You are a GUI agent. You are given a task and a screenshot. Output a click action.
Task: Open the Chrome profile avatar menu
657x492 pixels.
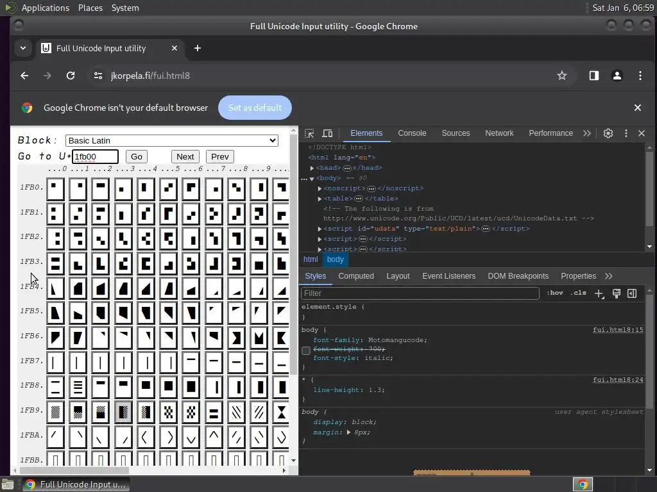[617, 76]
